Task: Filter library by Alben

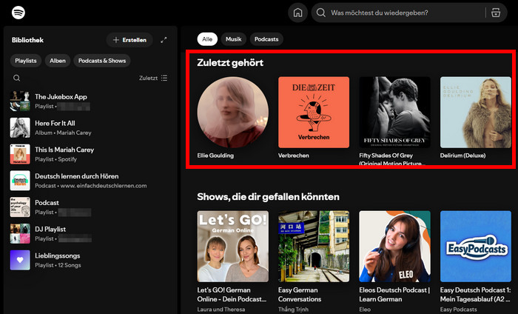Action: pos(58,61)
